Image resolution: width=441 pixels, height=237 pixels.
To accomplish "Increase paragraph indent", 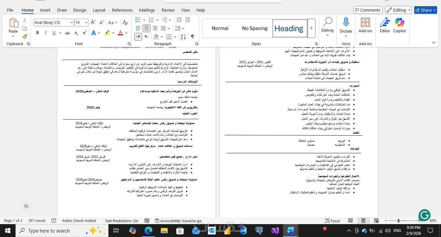I will 188,20.
